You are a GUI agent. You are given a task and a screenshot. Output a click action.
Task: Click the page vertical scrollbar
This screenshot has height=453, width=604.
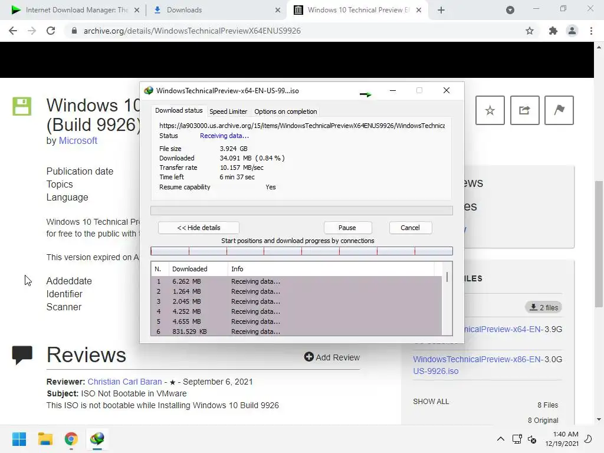[599, 244]
